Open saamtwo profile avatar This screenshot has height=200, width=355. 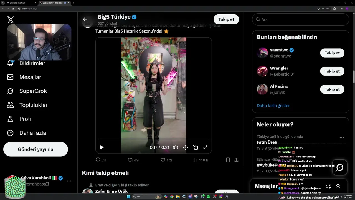point(262,53)
